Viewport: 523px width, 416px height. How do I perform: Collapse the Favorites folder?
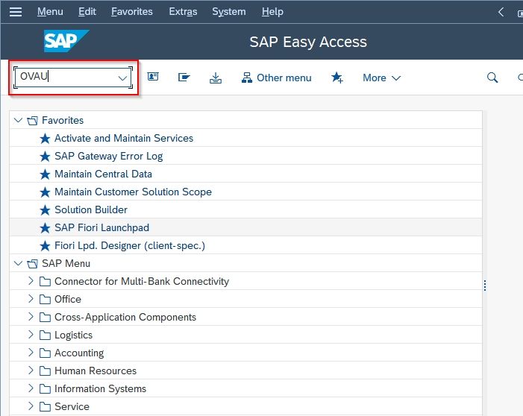point(18,120)
